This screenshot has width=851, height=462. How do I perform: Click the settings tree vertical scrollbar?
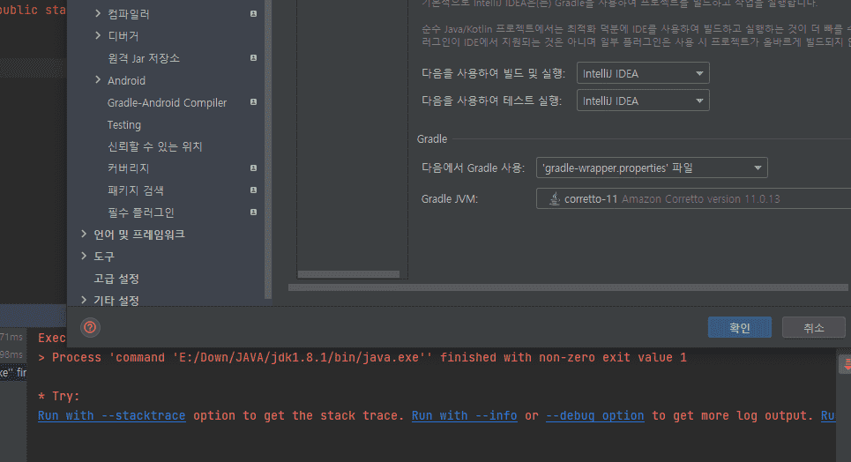[x=267, y=149]
